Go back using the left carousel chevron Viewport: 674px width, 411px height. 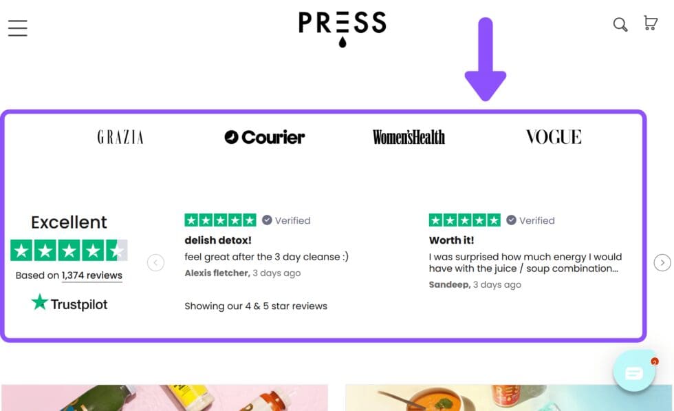click(155, 262)
